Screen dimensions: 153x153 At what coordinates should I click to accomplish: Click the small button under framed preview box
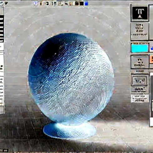[140, 90]
